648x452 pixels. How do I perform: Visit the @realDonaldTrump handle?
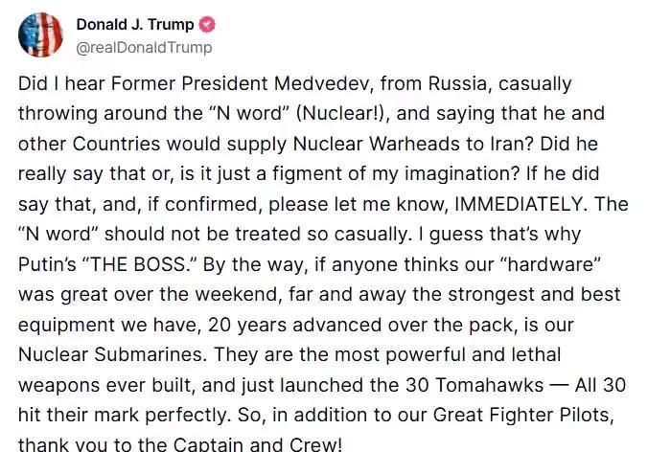pos(144,48)
